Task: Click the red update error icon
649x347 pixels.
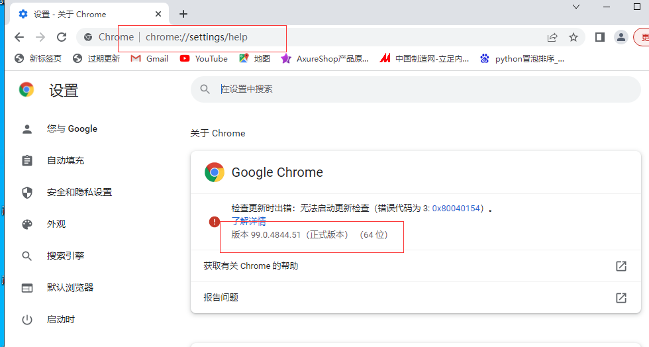Action: coord(215,222)
